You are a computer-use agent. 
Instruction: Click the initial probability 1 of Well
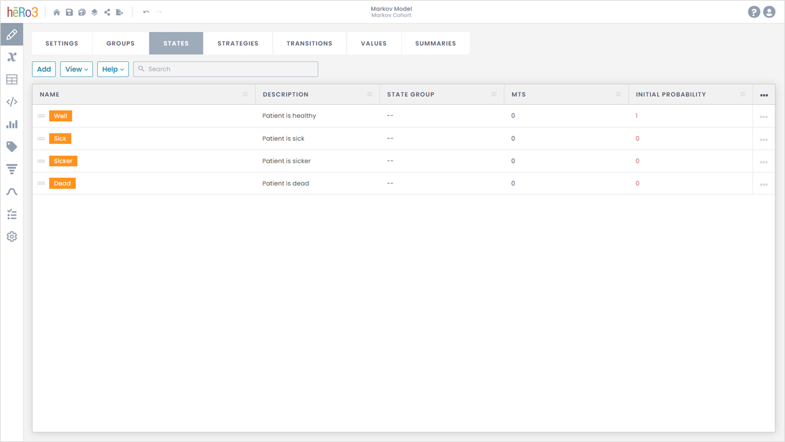click(x=636, y=116)
